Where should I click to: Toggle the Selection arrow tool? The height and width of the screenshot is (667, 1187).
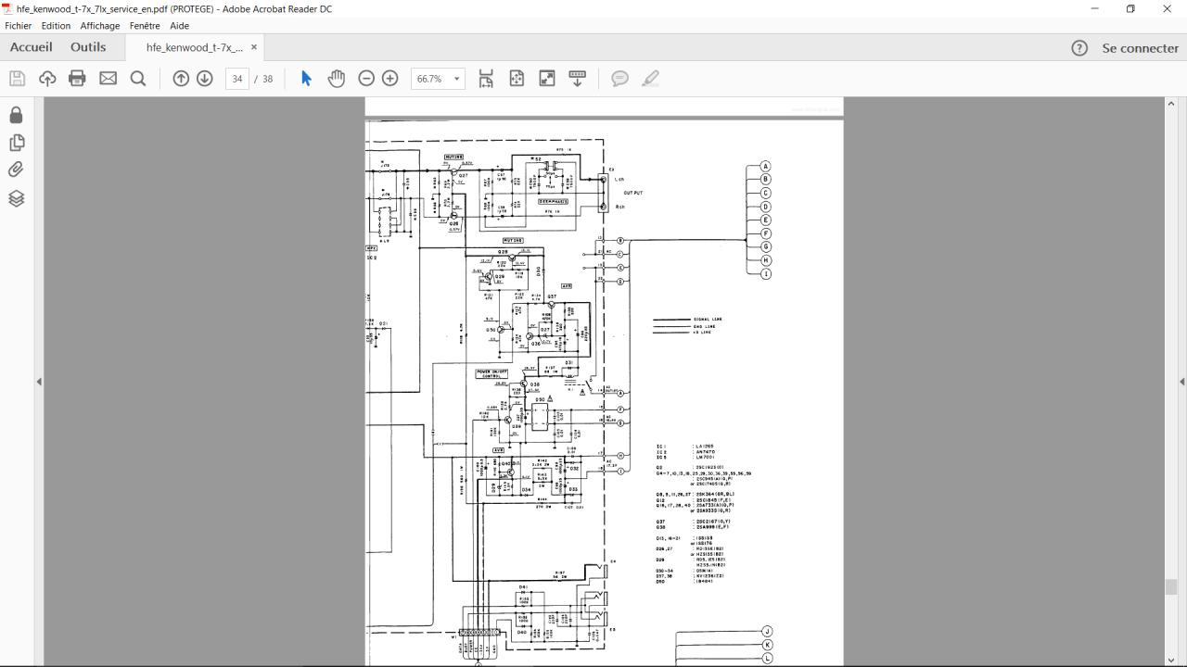306,79
